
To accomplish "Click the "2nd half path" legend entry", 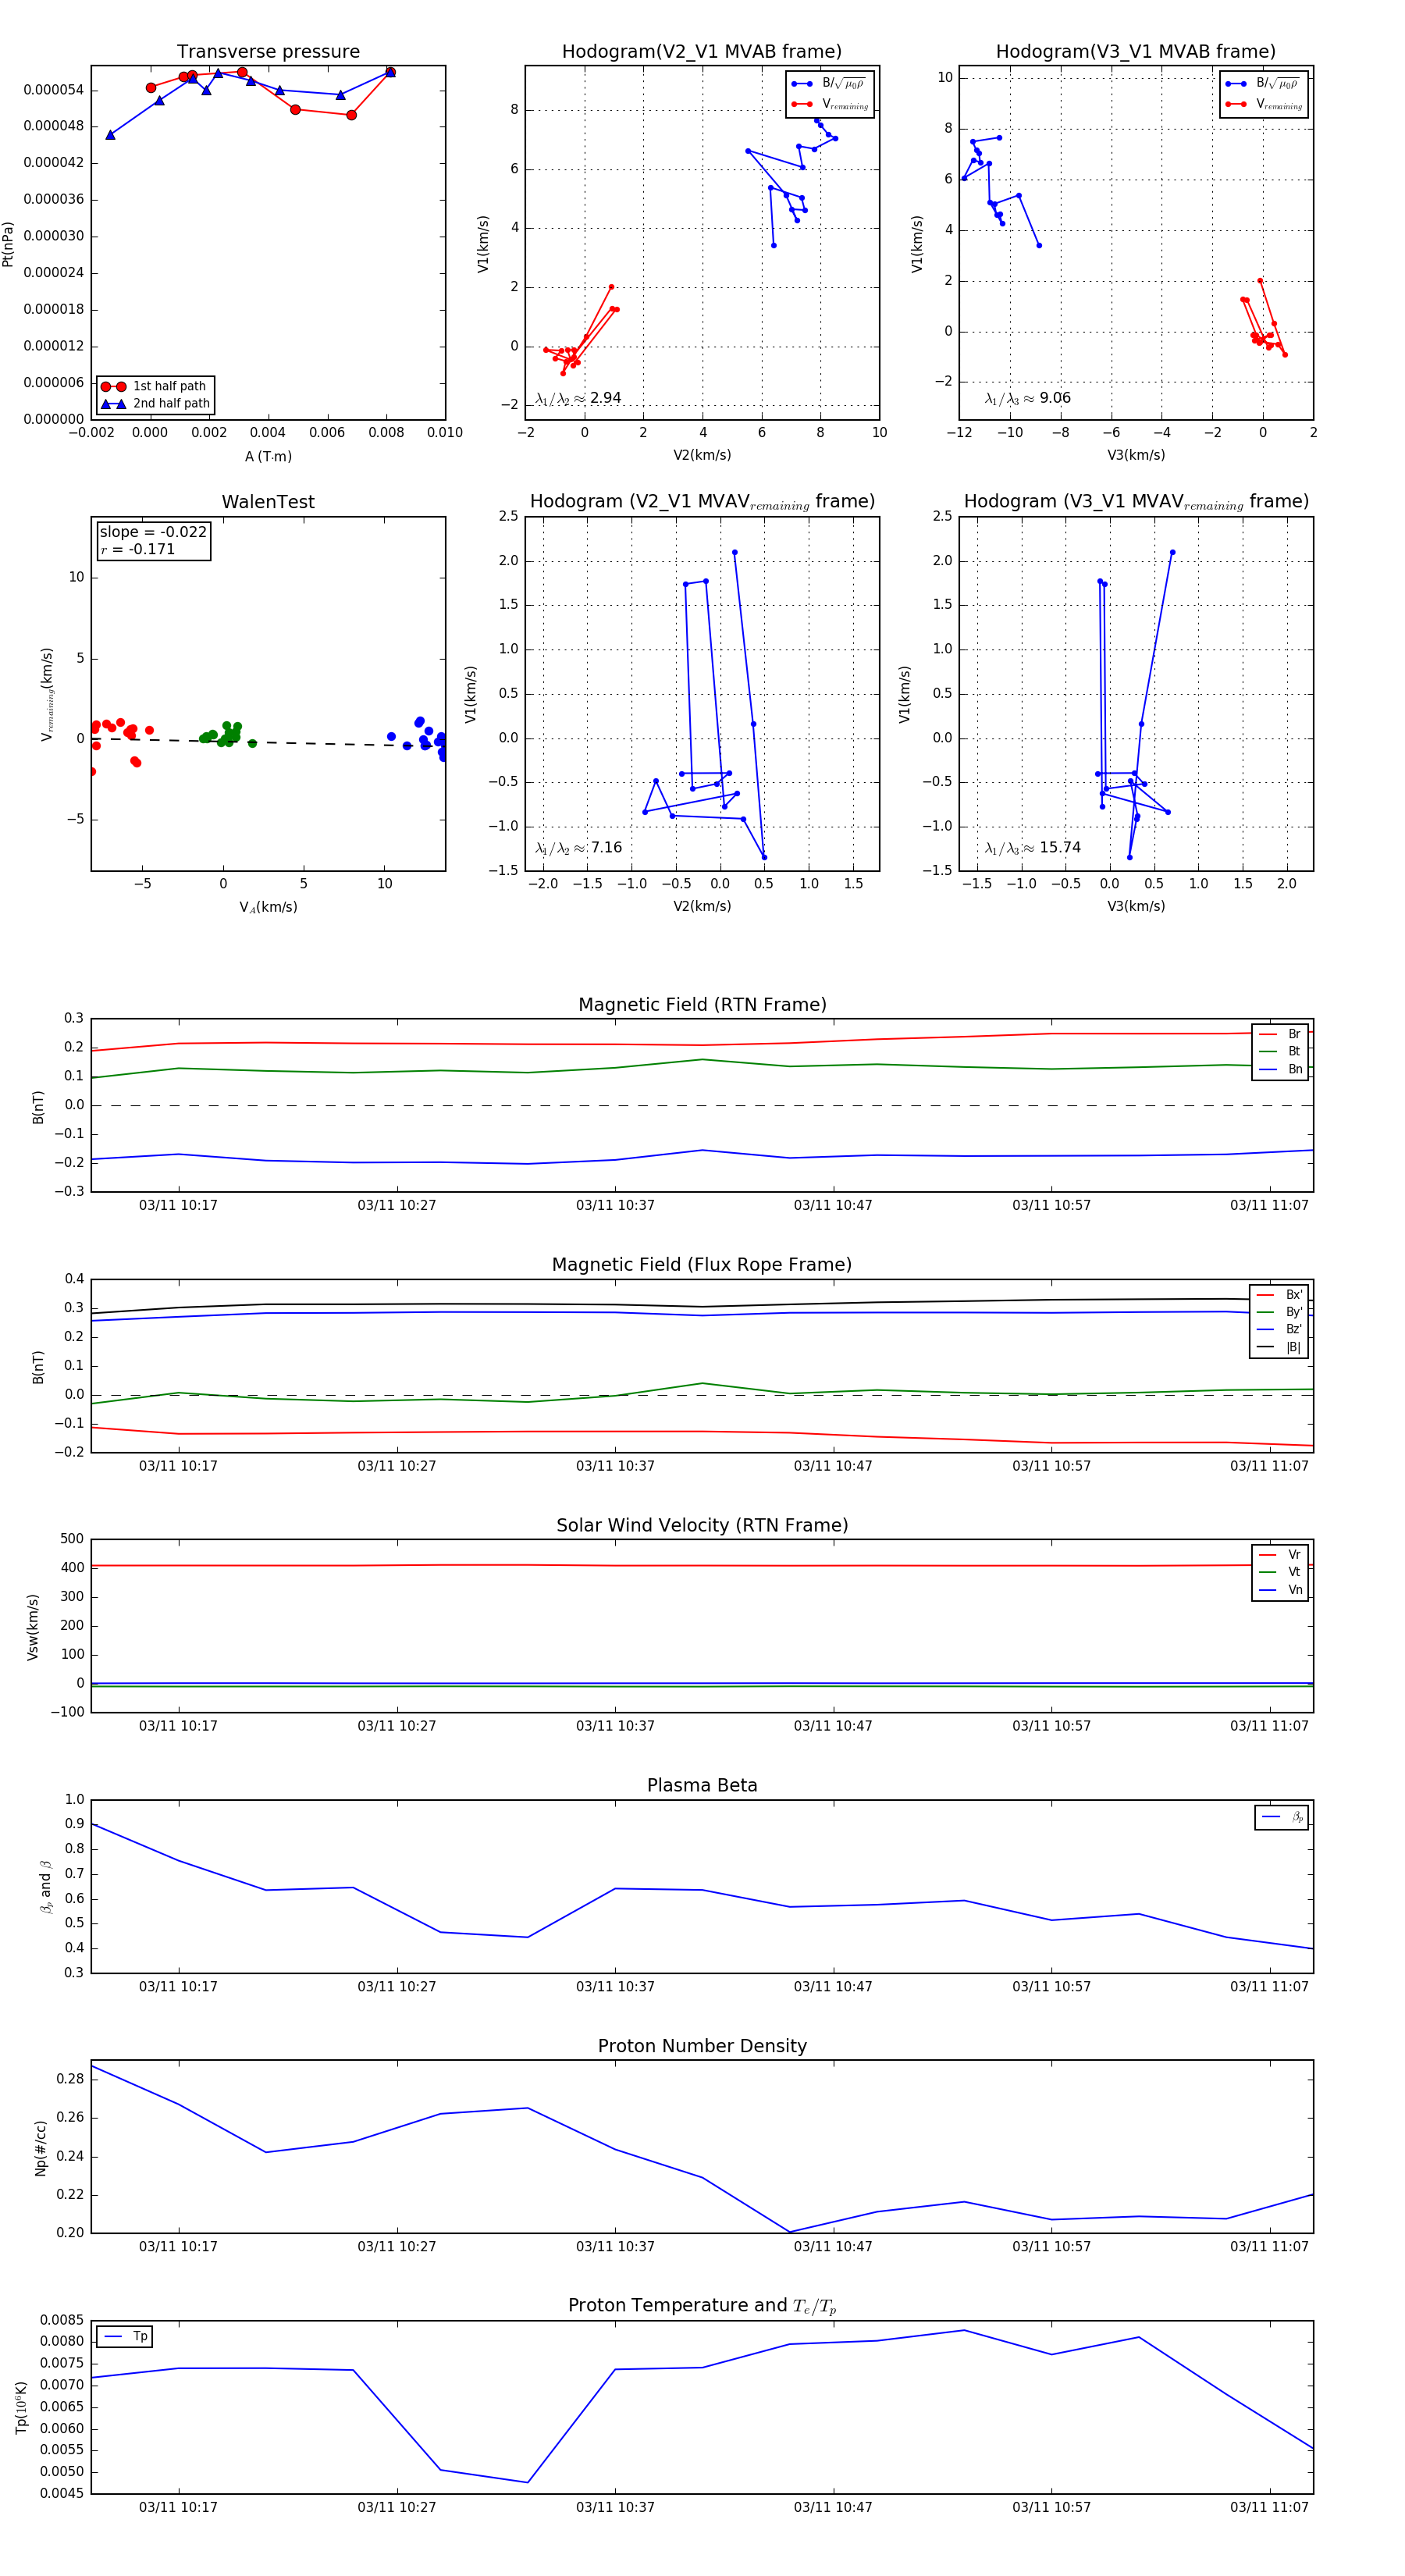I will pyautogui.click(x=155, y=404).
